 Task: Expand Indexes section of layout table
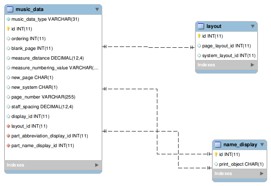pos(252,65)
